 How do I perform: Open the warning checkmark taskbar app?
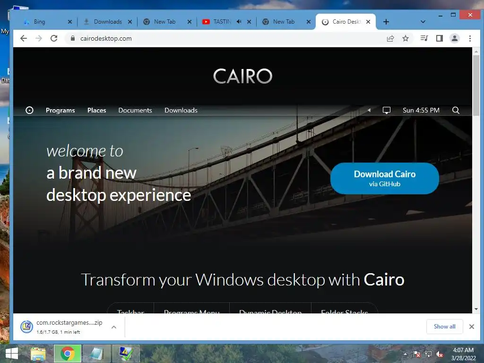pos(126,354)
